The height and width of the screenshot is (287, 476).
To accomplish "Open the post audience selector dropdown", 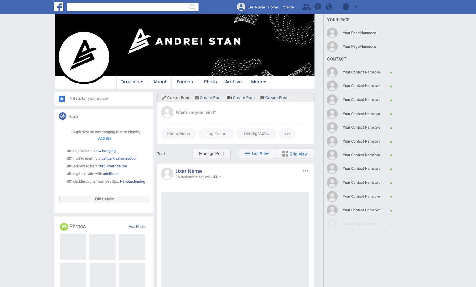I will (217, 177).
